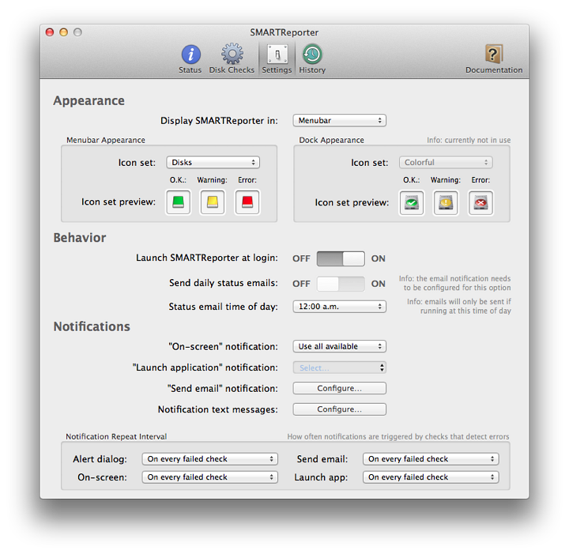This screenshot has height=554, width=569.
Task: Open the Send email interval dropdown
Action: [x=431, y=459]
